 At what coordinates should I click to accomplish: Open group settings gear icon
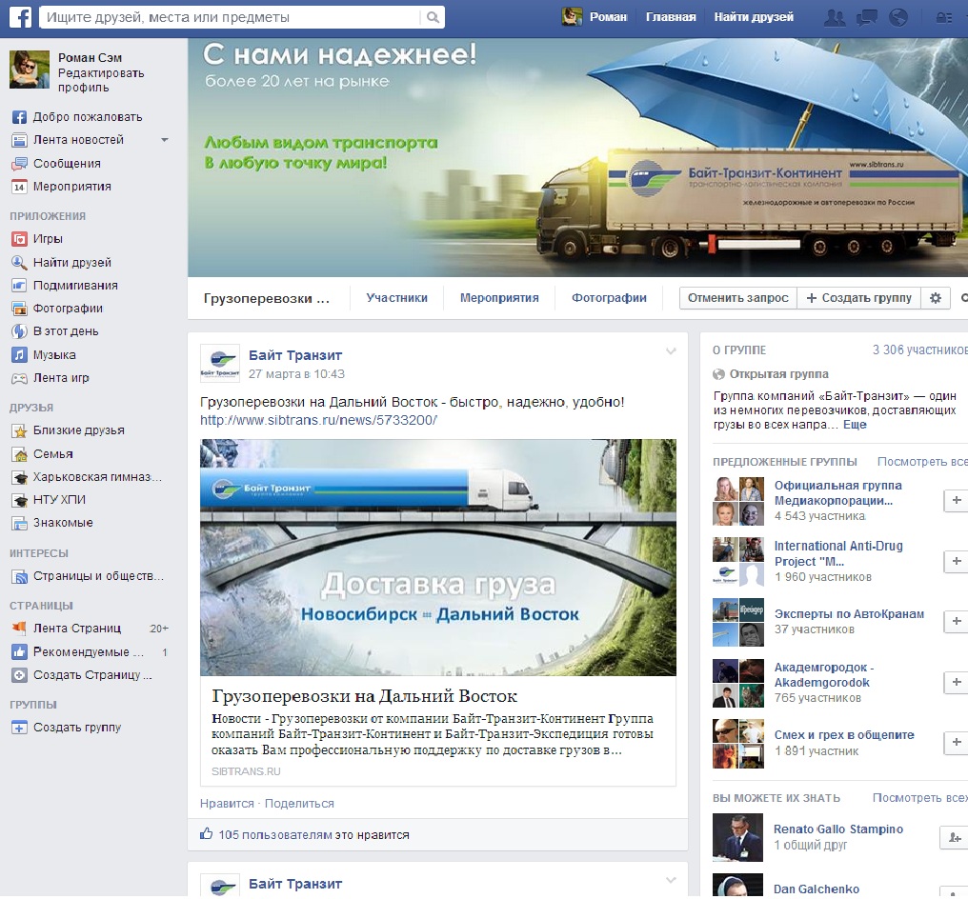coord(936,298)
